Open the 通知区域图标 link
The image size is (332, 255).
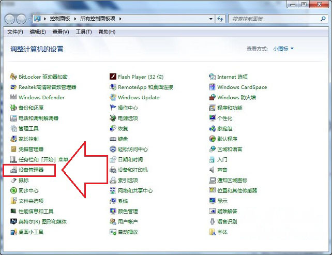pyautogui.click(x=232, y=180)
